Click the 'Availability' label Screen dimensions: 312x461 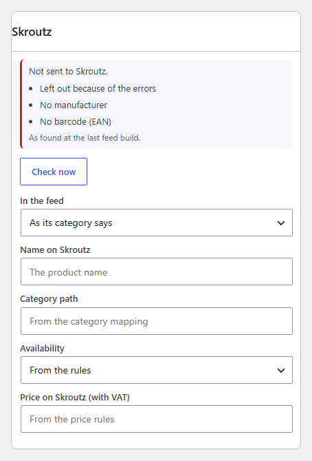pos(42,348)
